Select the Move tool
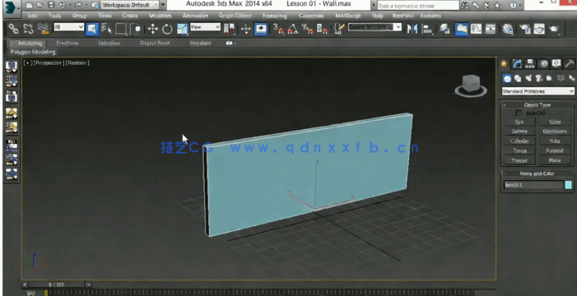This screenshot has width=577, height=296. tap(153, 29)
